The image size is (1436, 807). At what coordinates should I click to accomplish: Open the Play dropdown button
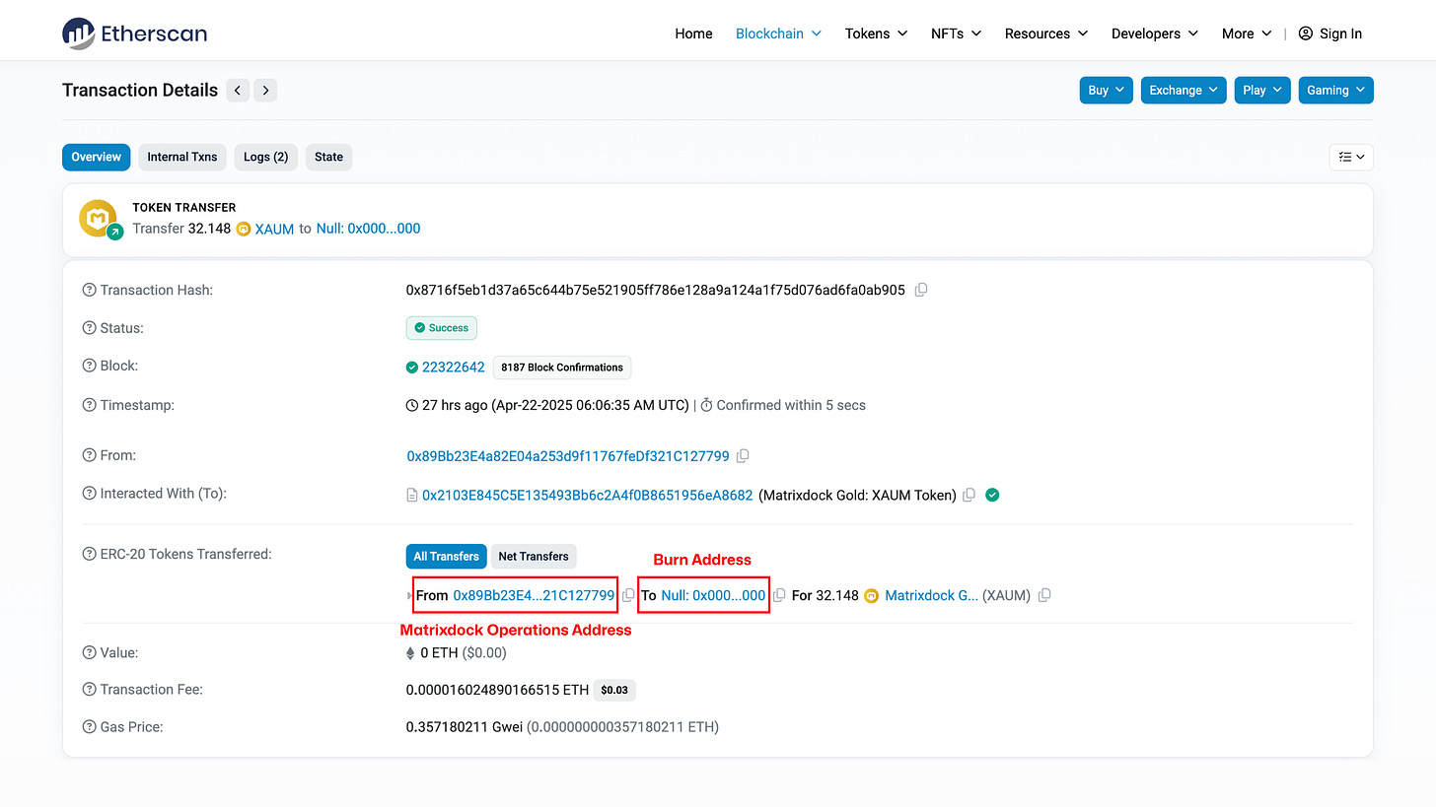(x=1262, y=91)
